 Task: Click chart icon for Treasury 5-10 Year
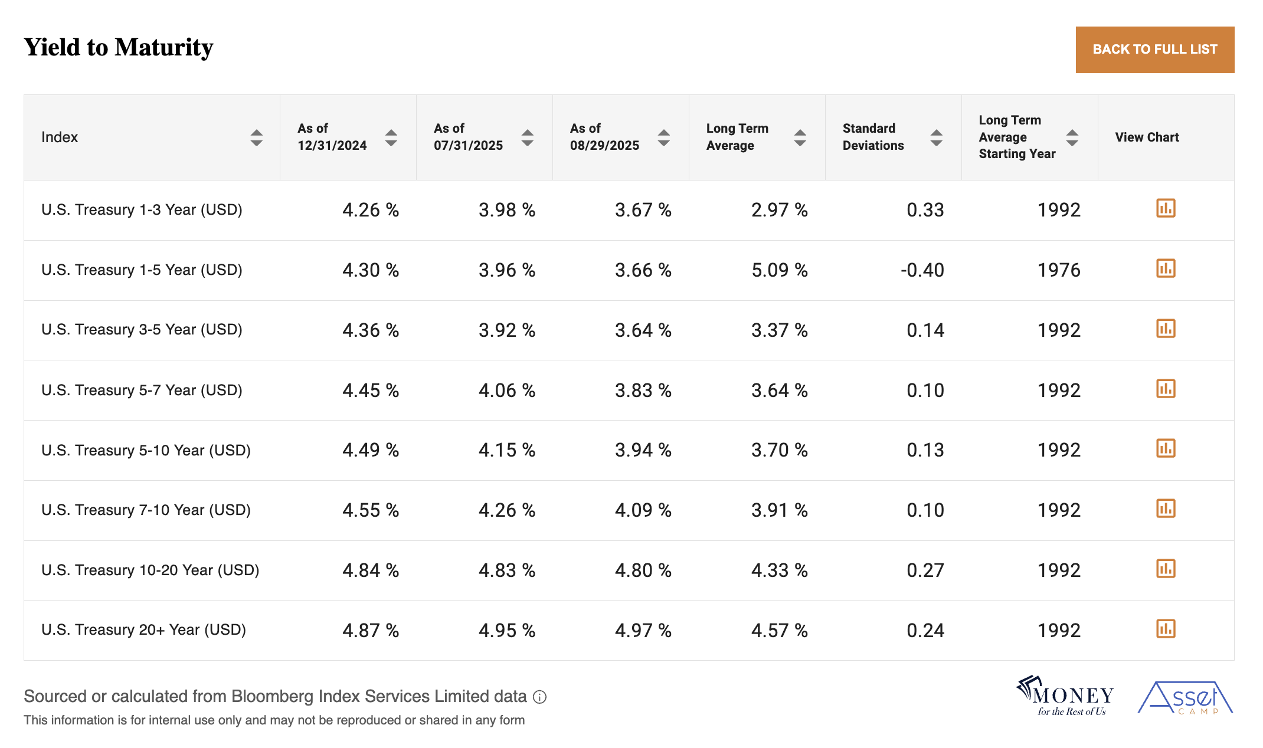[x=1166, y=448]
